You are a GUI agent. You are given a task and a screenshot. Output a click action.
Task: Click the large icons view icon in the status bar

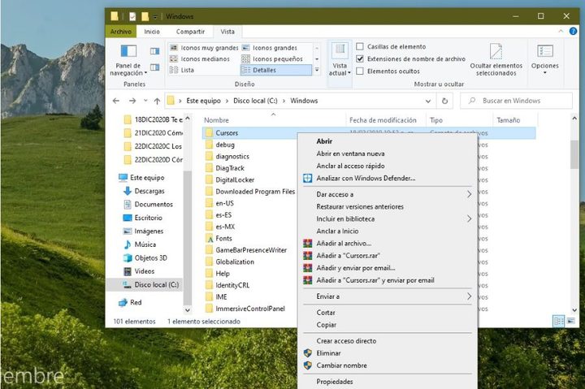pyautogui.click(x=571, y=321)
